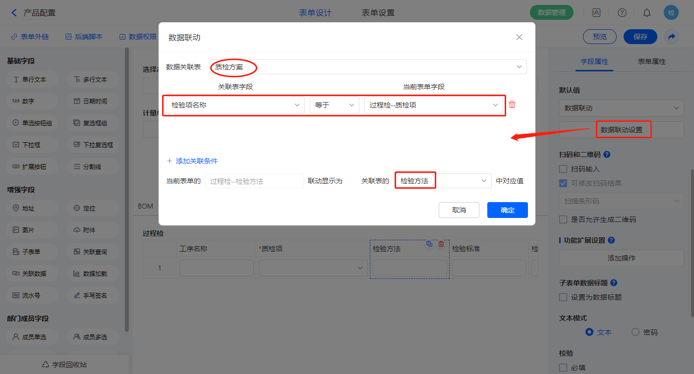Screen dimensions: 694x374
Task: Click the share arrow icon next to 保存
Action: pyautogui.click(x=671, y=37)
